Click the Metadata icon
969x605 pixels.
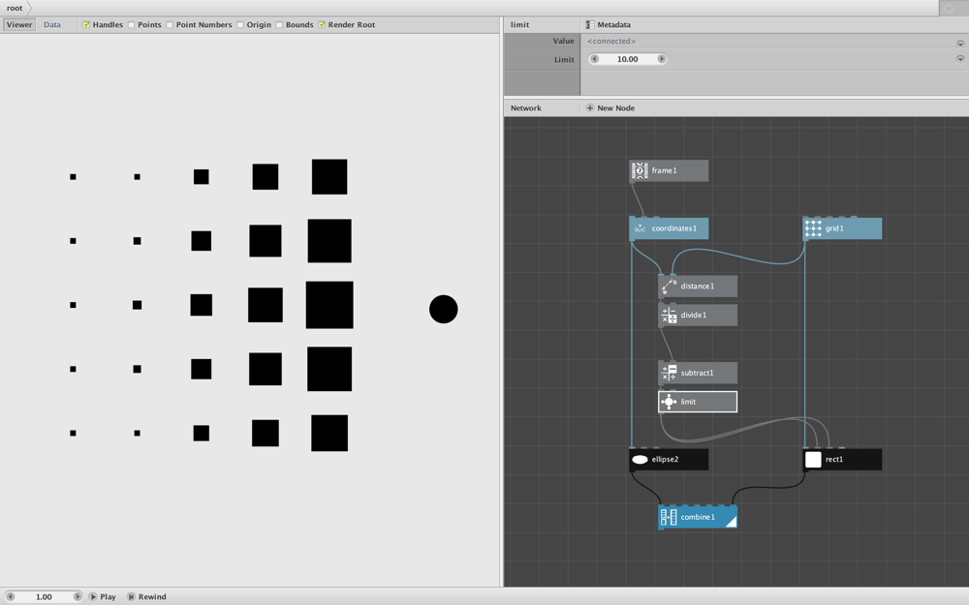click(589, 25)
